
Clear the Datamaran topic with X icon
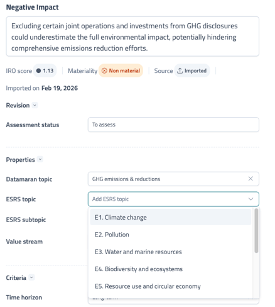point(251,179)
